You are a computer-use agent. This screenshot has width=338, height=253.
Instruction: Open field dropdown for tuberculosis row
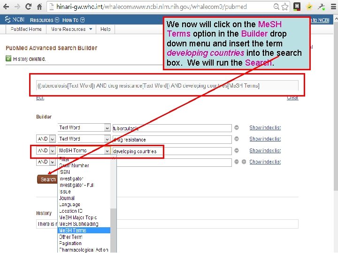[x=84, y=127]
